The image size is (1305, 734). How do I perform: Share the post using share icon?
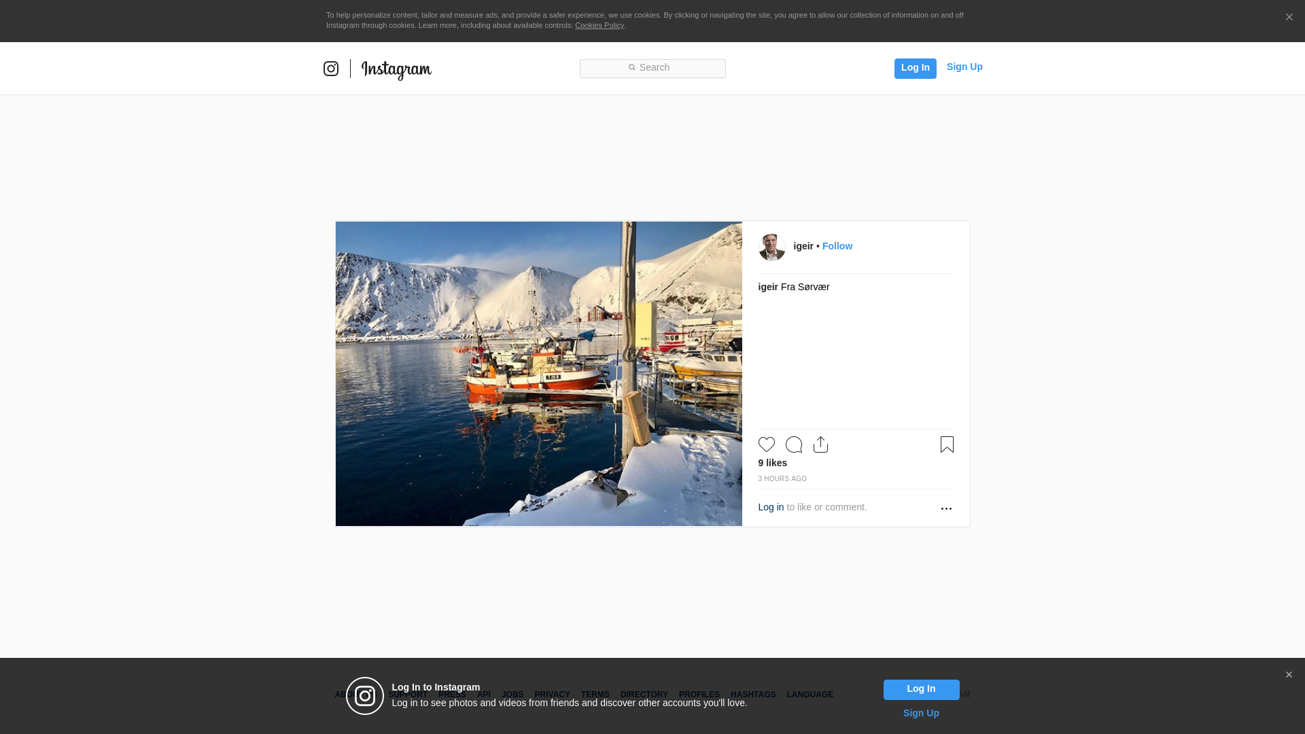coord(820,444)
